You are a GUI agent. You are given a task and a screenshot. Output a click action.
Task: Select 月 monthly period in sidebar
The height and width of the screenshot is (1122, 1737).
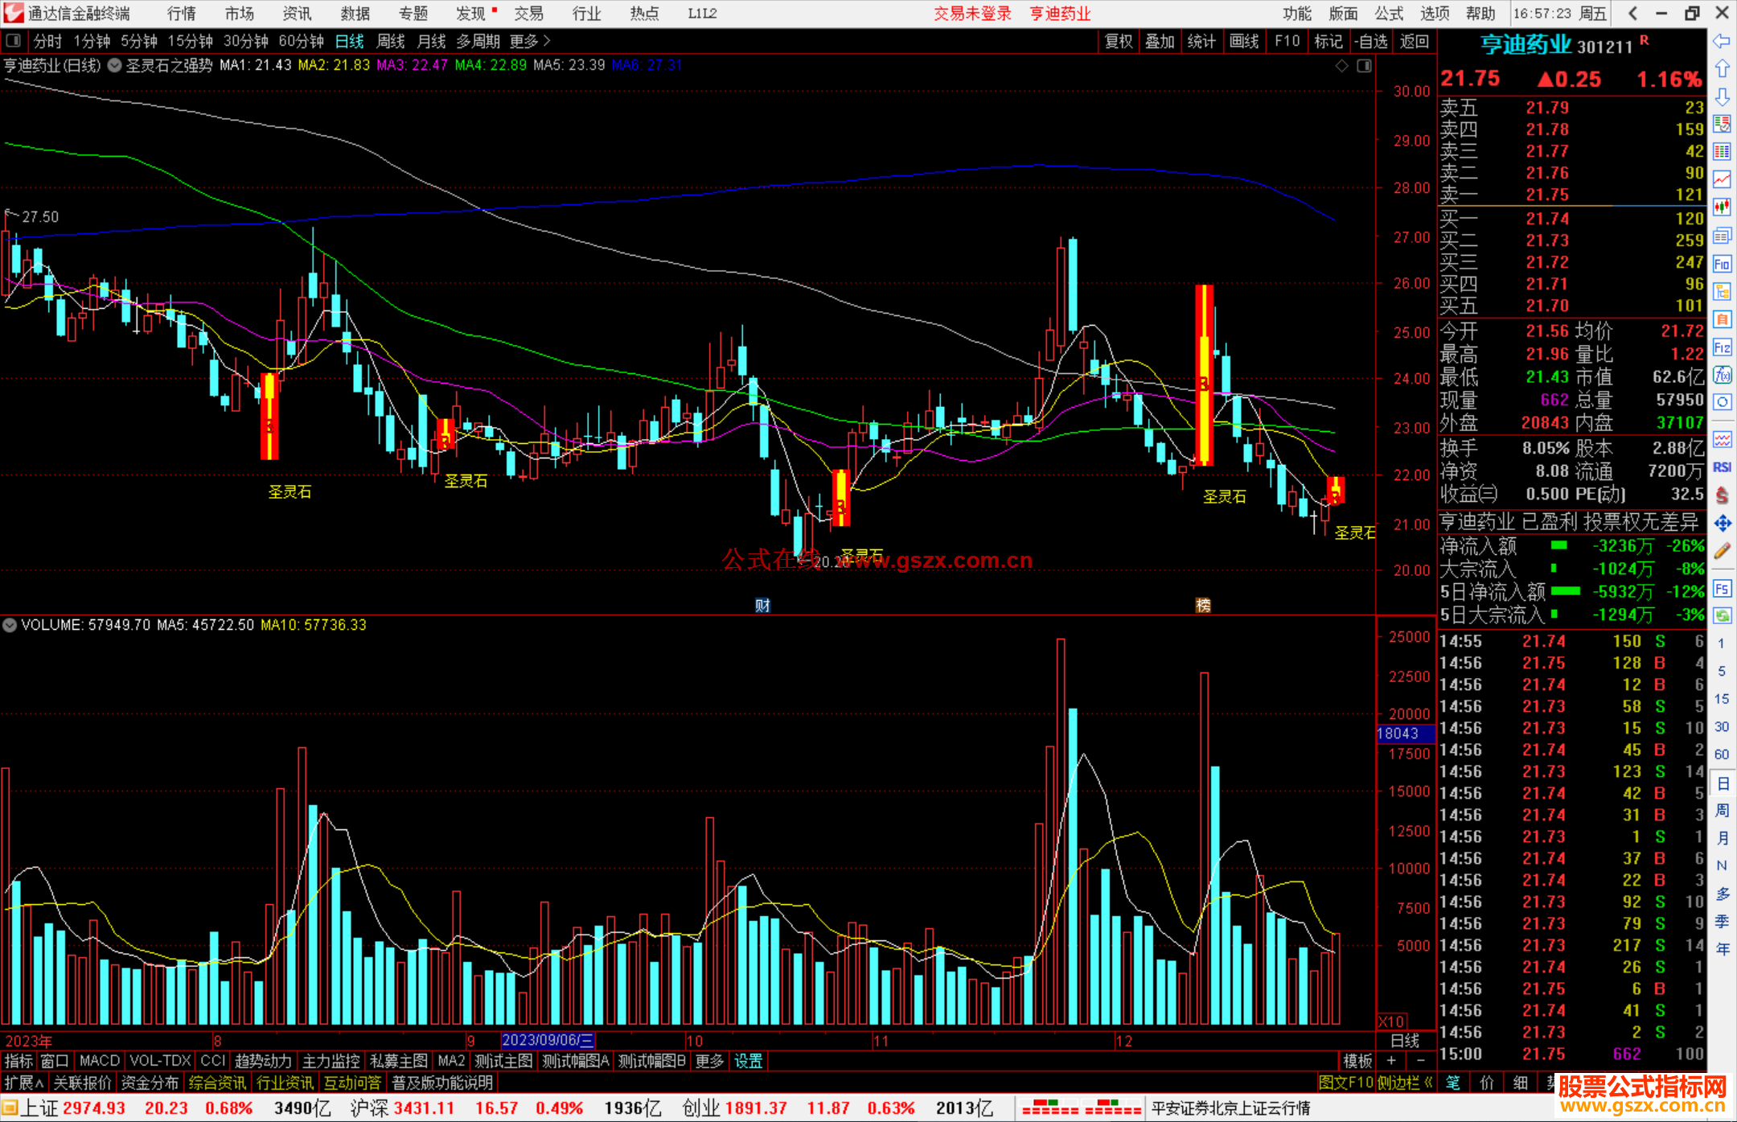pos(1722,838)
